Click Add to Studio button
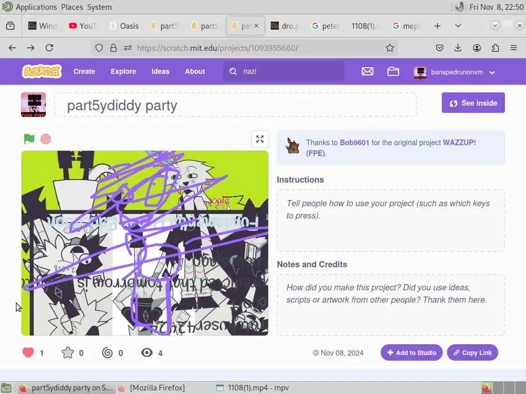526x394 pixels. [411, 352]
